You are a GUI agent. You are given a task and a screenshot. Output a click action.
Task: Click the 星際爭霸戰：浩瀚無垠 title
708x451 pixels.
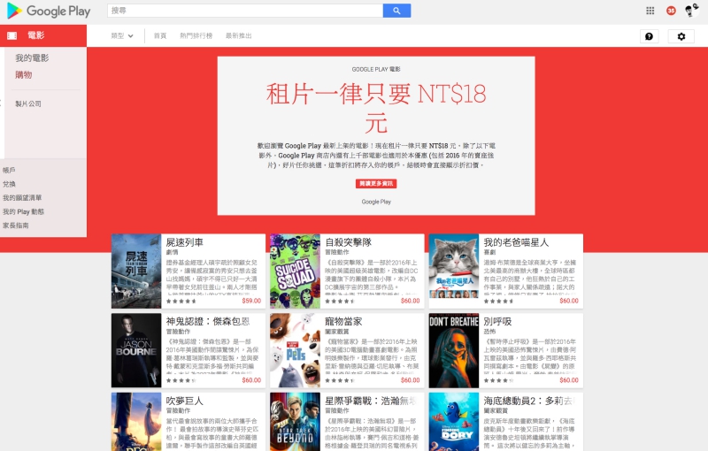pos(371,401)
